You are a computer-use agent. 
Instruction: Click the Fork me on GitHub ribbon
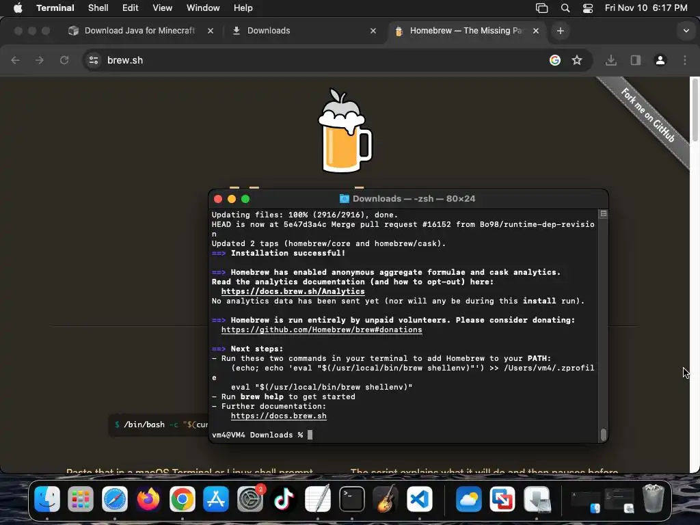(x=648, y=116)
